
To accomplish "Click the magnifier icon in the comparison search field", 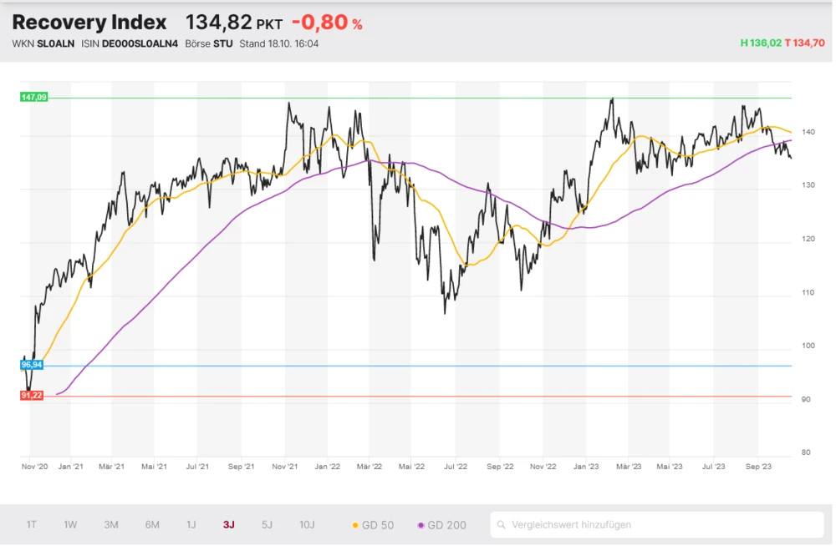I will click(x=502, y=525).
